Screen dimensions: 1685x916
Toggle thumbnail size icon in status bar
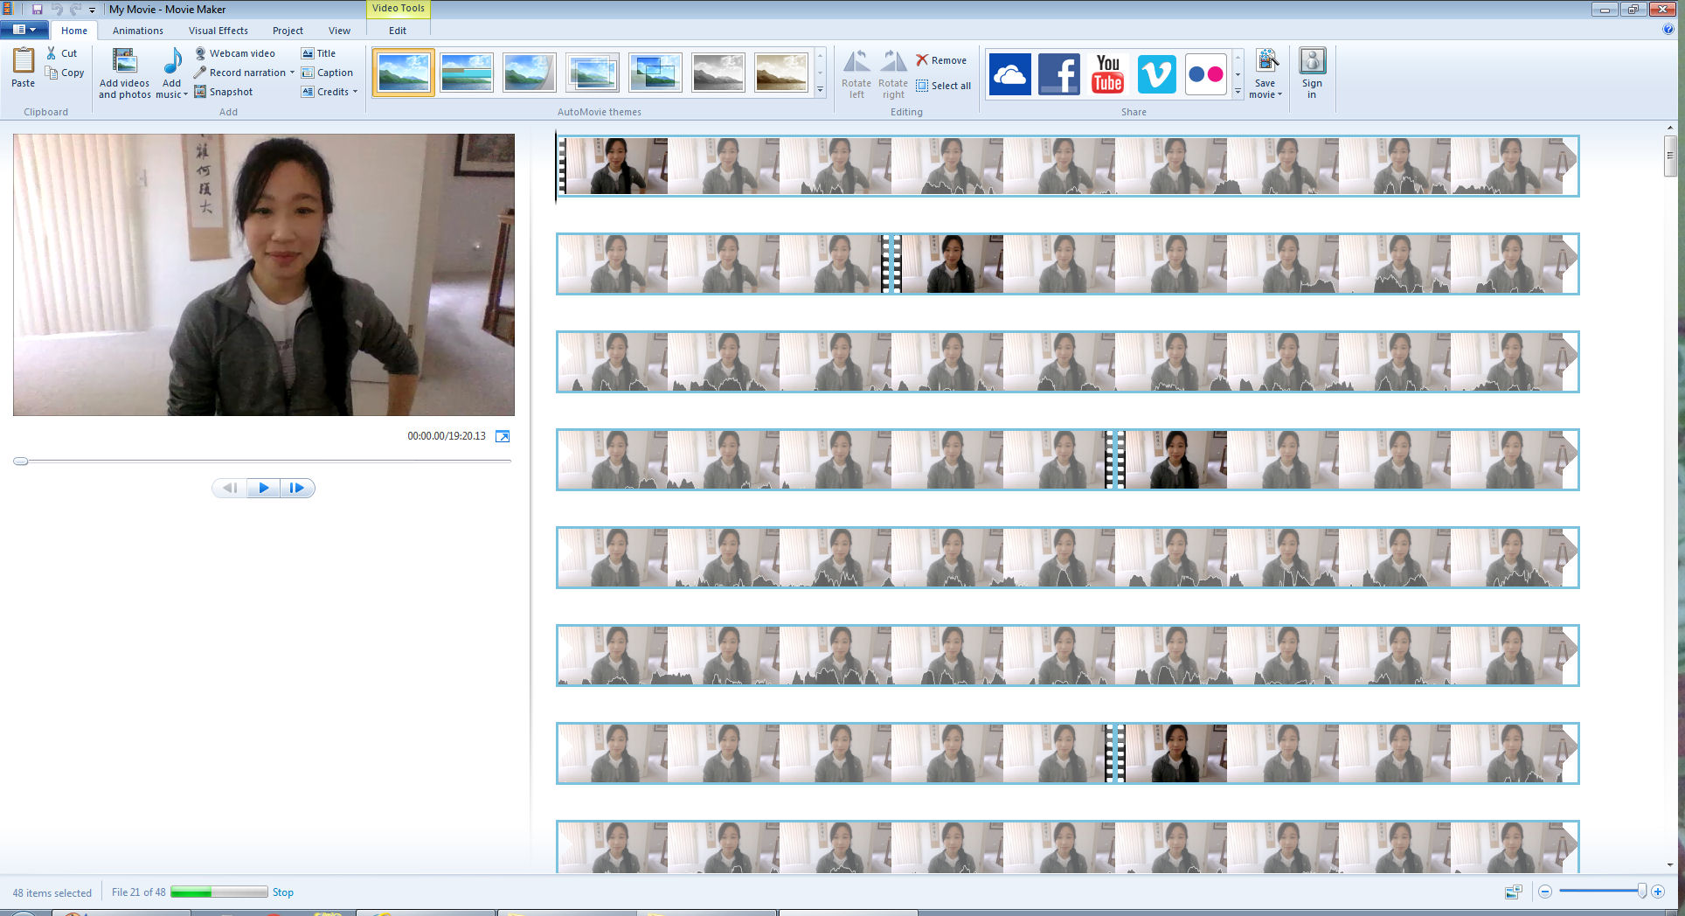(1513, 892)
